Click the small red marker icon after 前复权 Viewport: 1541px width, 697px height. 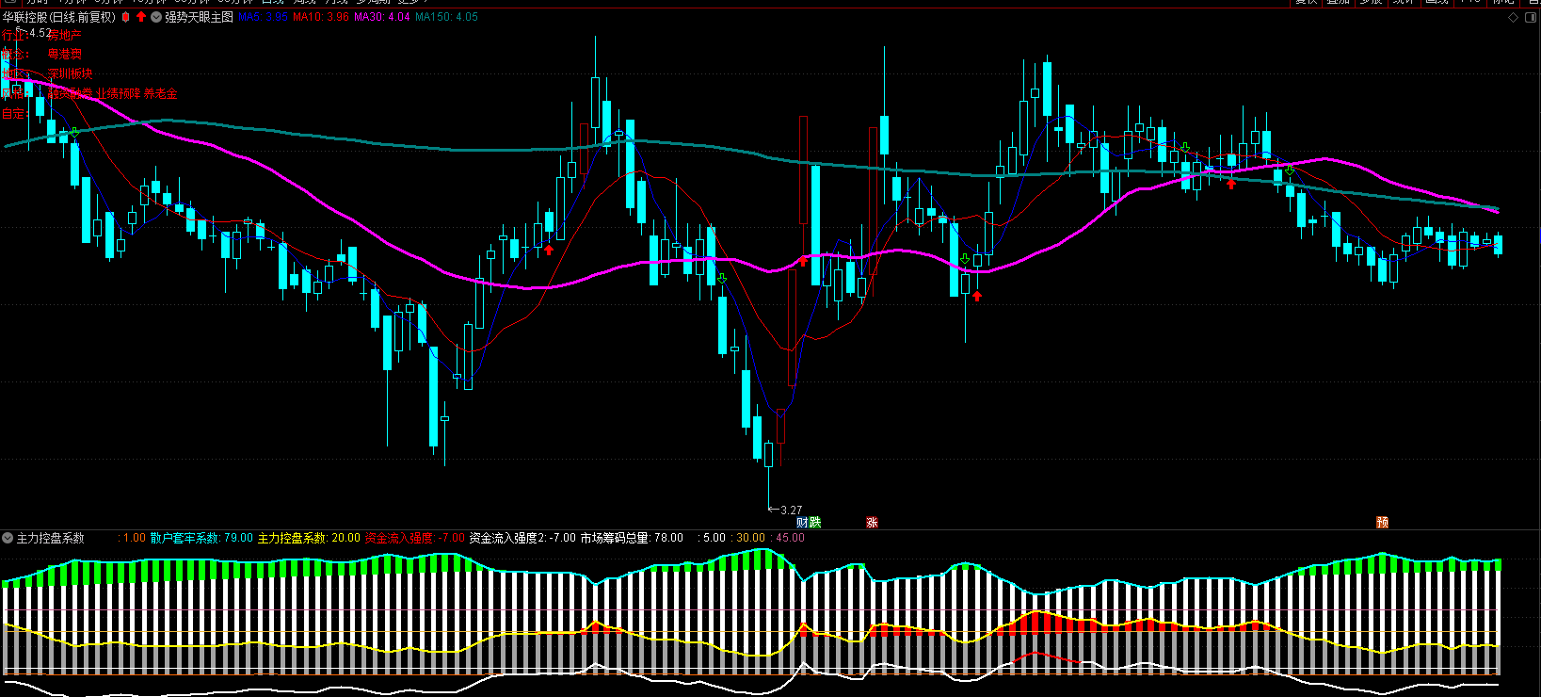[x=125, y=17]
